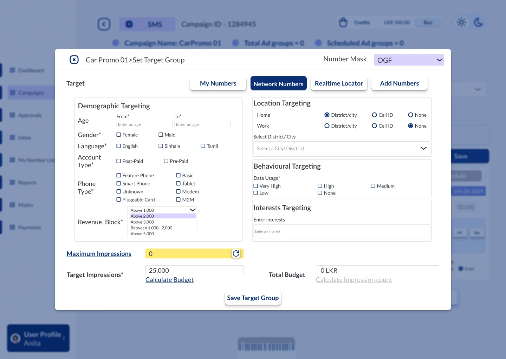
Task: Check the Smart Phone checkbox
Action: coord(119,183)
